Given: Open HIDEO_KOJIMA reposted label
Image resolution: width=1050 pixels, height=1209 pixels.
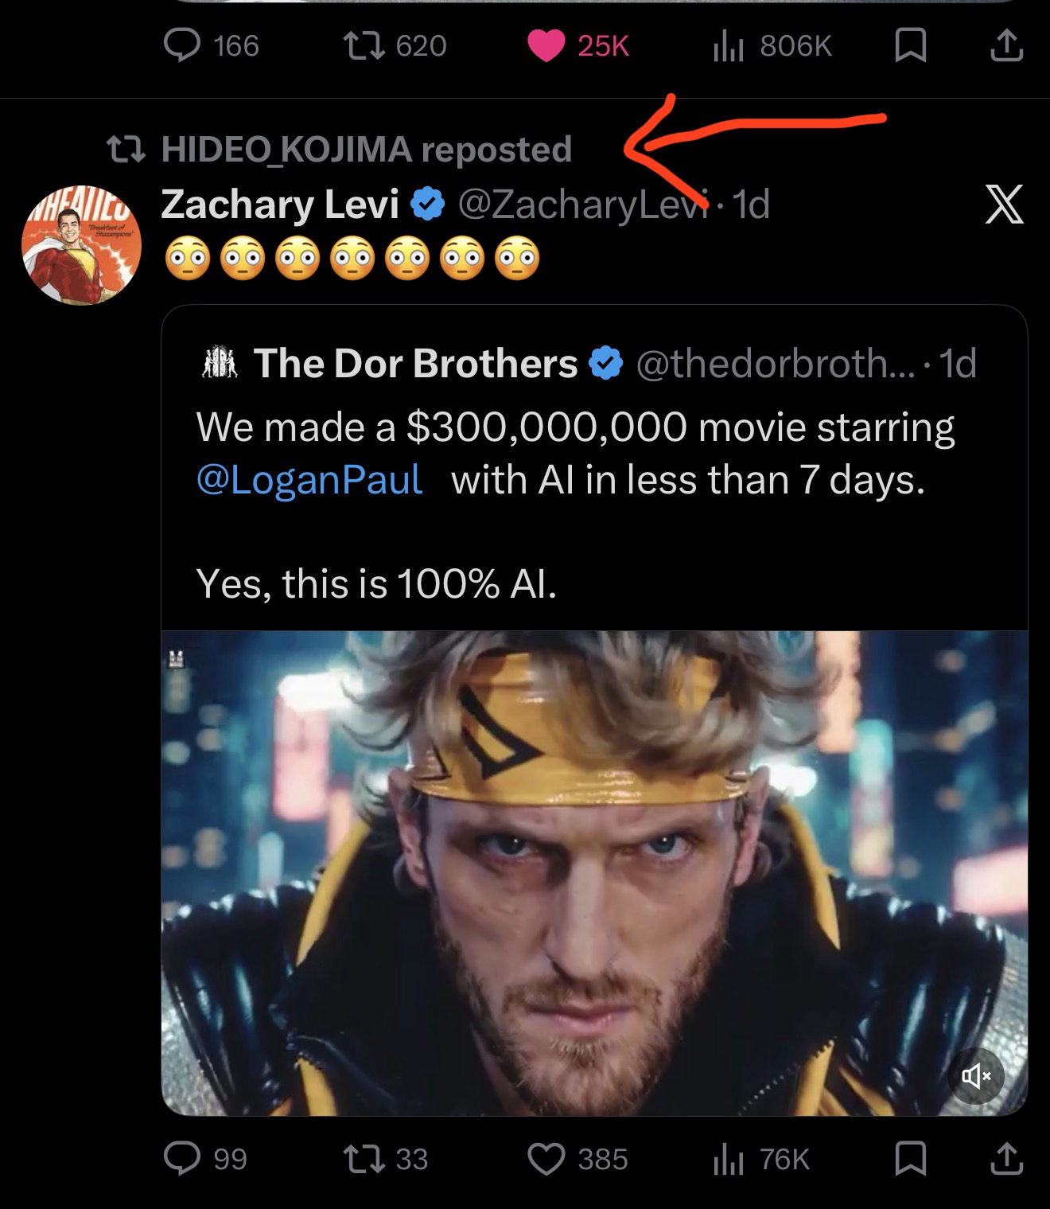Looking at the screenshot, I should tap(366, 150).
